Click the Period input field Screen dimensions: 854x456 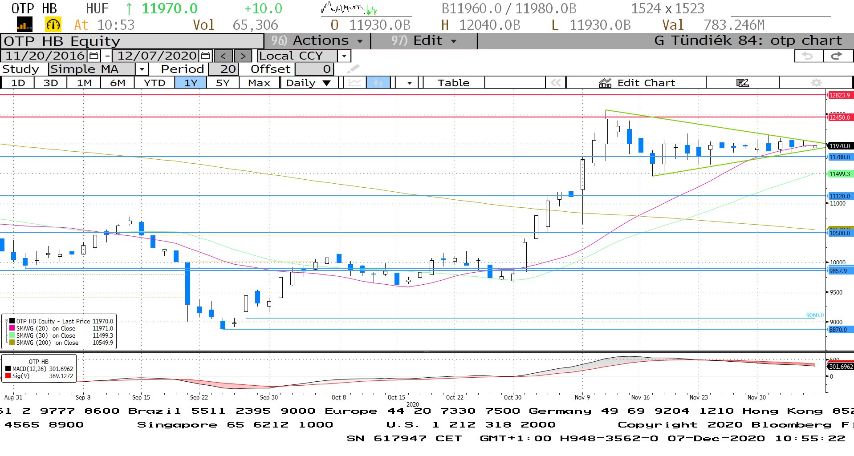[224, 69]
